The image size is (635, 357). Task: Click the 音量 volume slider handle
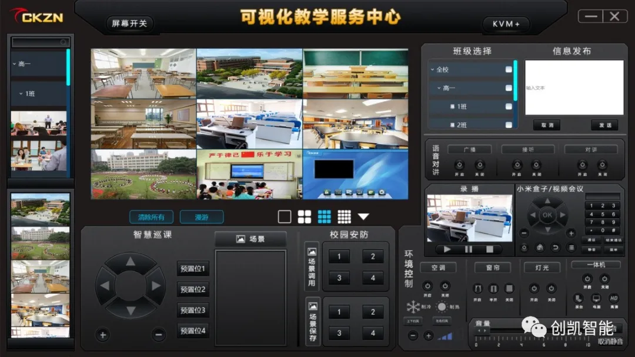pyautogui.click(x=483, y=331)
